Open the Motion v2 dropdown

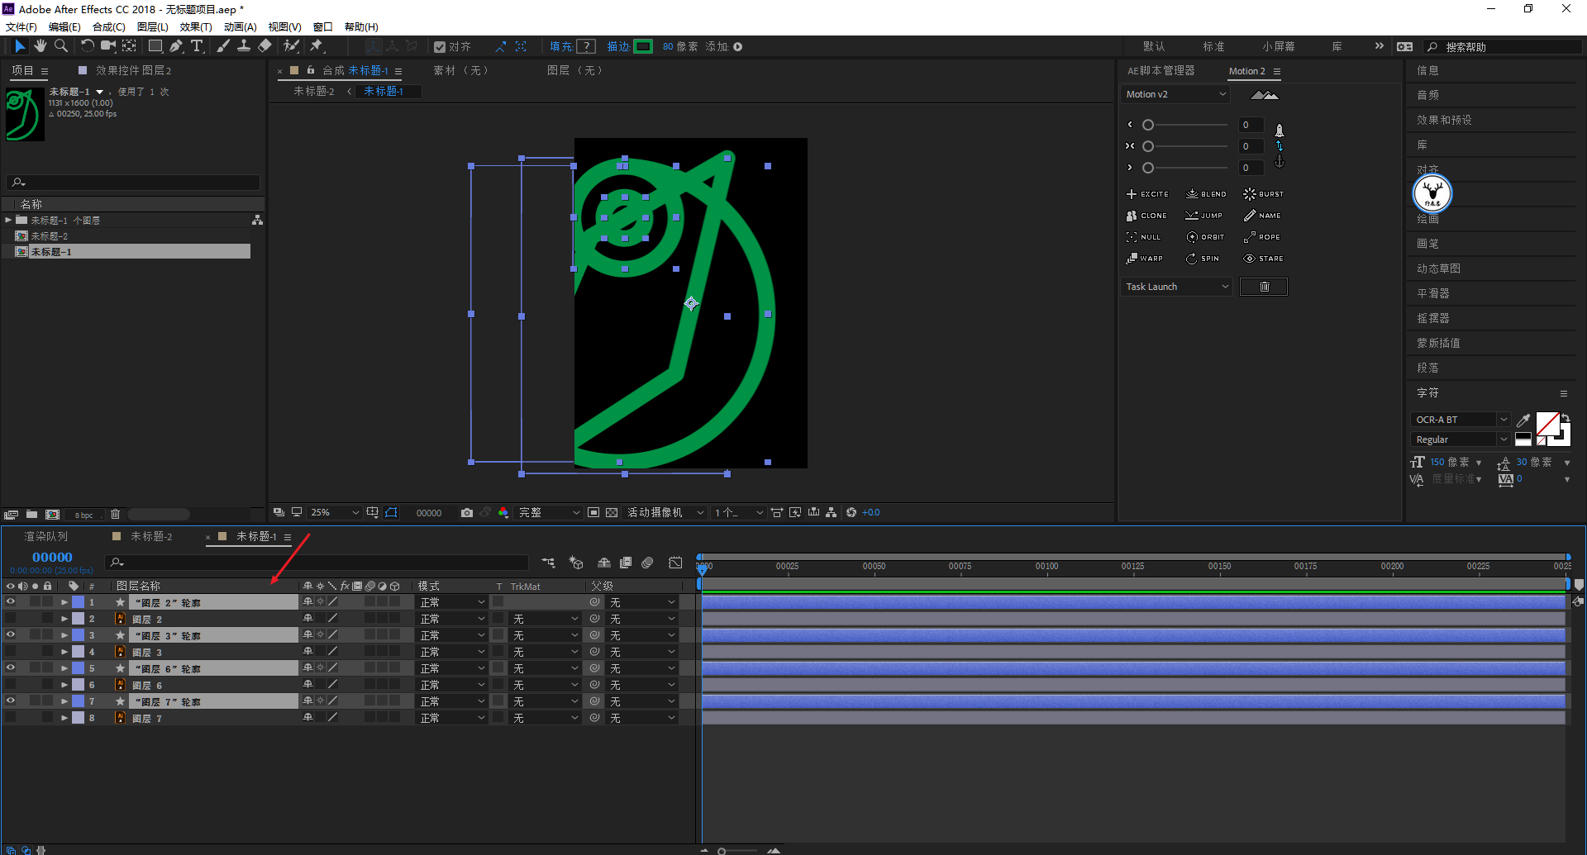1175,94
